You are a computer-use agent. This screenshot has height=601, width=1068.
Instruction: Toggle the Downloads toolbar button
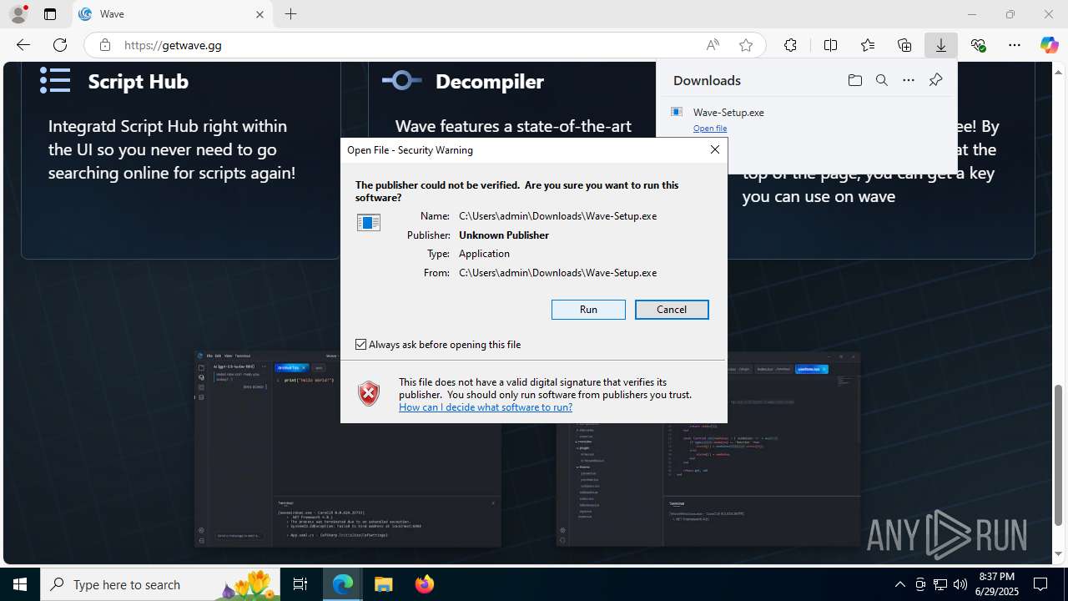[x=940, y=45]
